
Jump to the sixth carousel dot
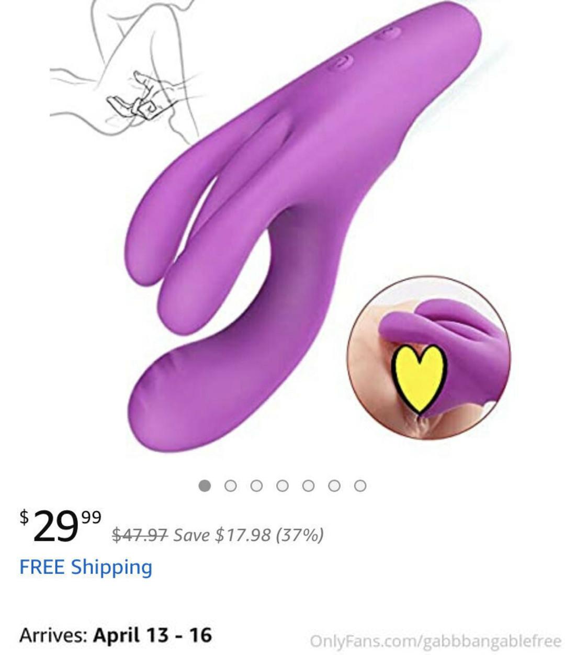334,485
